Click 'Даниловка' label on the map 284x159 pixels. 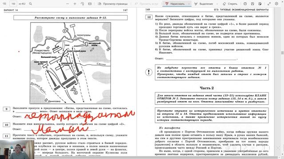(x=54, y=101)
